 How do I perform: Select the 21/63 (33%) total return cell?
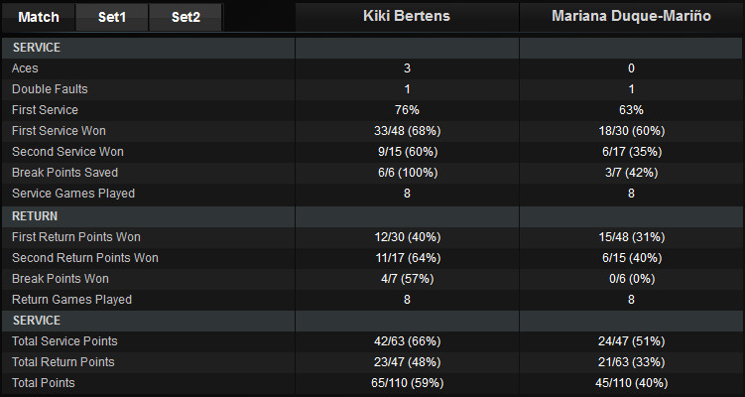(631, 362)
